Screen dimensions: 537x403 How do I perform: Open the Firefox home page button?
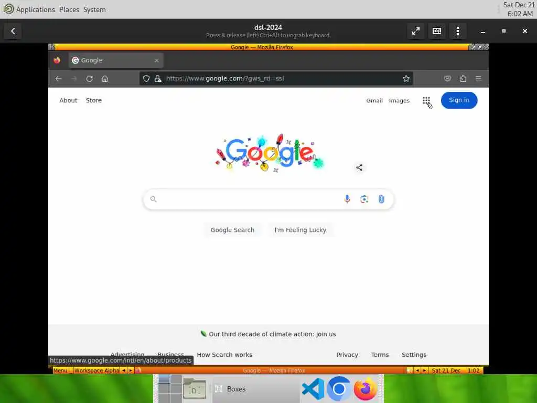pos(105,79)
